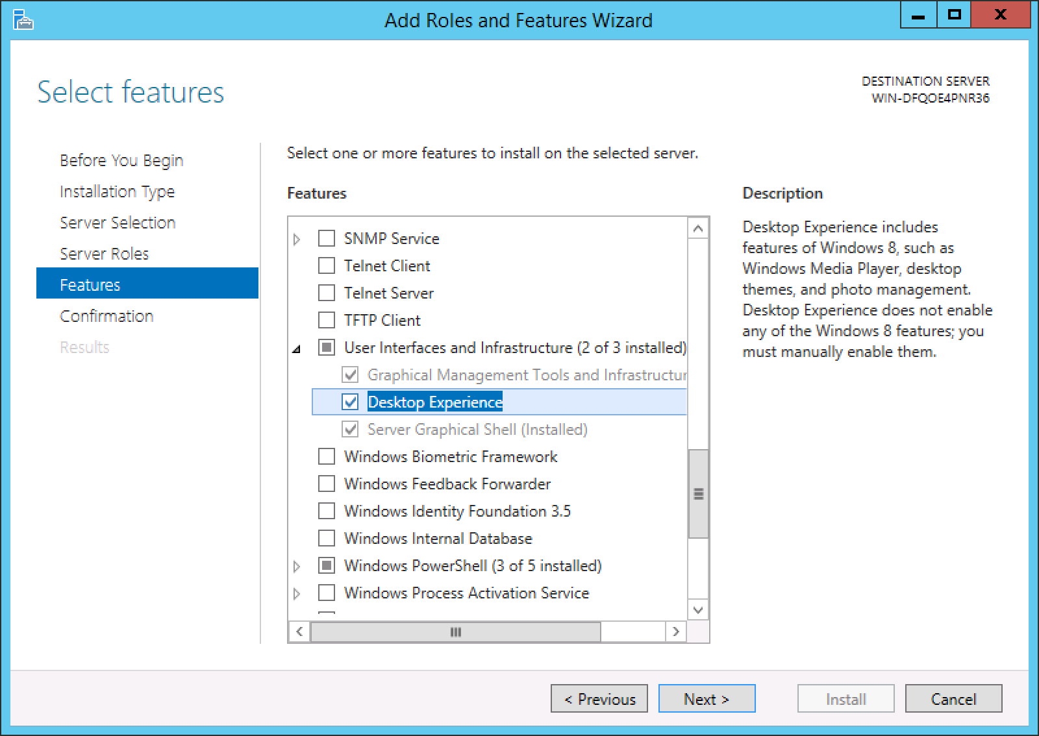Click the wizard icon in title bar
Image resolution: width=1039 pixels, height=736 pixels.
point(23,20)
